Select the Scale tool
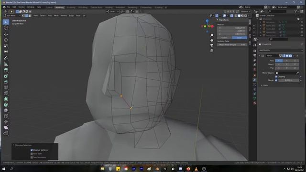Screen dimensions: 306x172 click(x=6, y=46)
